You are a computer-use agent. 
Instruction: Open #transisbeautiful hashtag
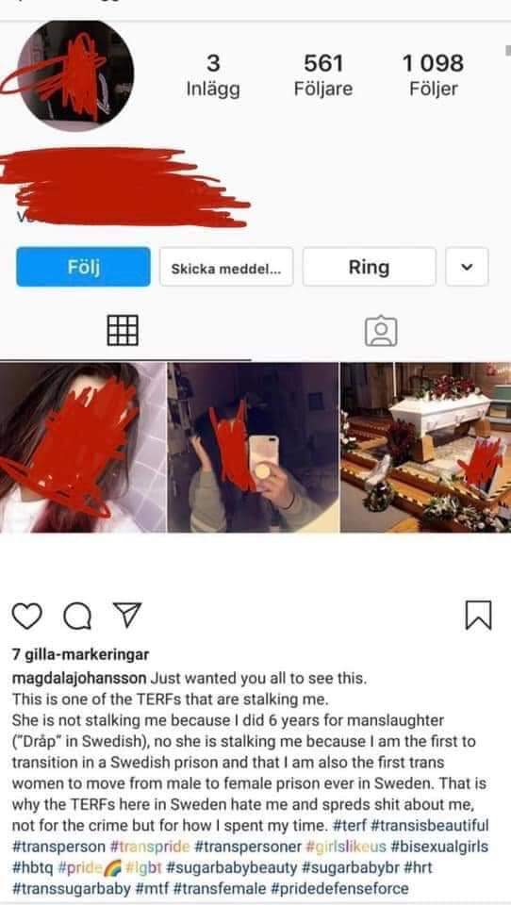point(430,826)
